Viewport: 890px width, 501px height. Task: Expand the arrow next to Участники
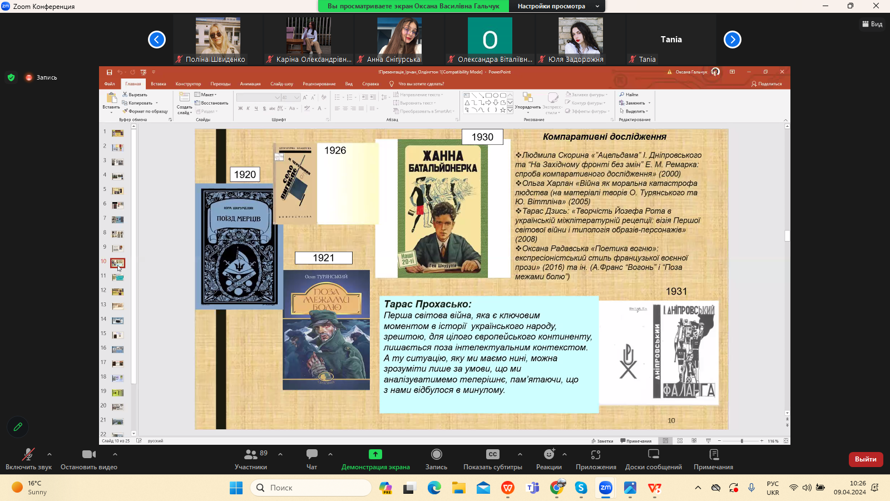280,454
